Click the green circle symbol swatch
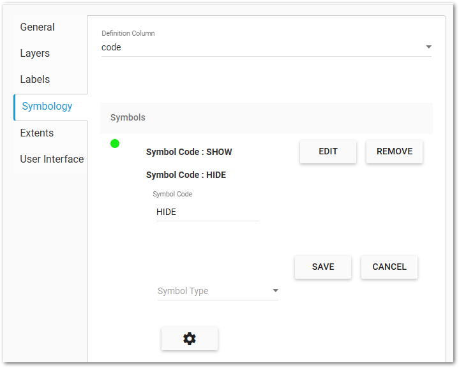Viewport: 459px width, 368px height. pyautogui.click(x=115, y=144)
